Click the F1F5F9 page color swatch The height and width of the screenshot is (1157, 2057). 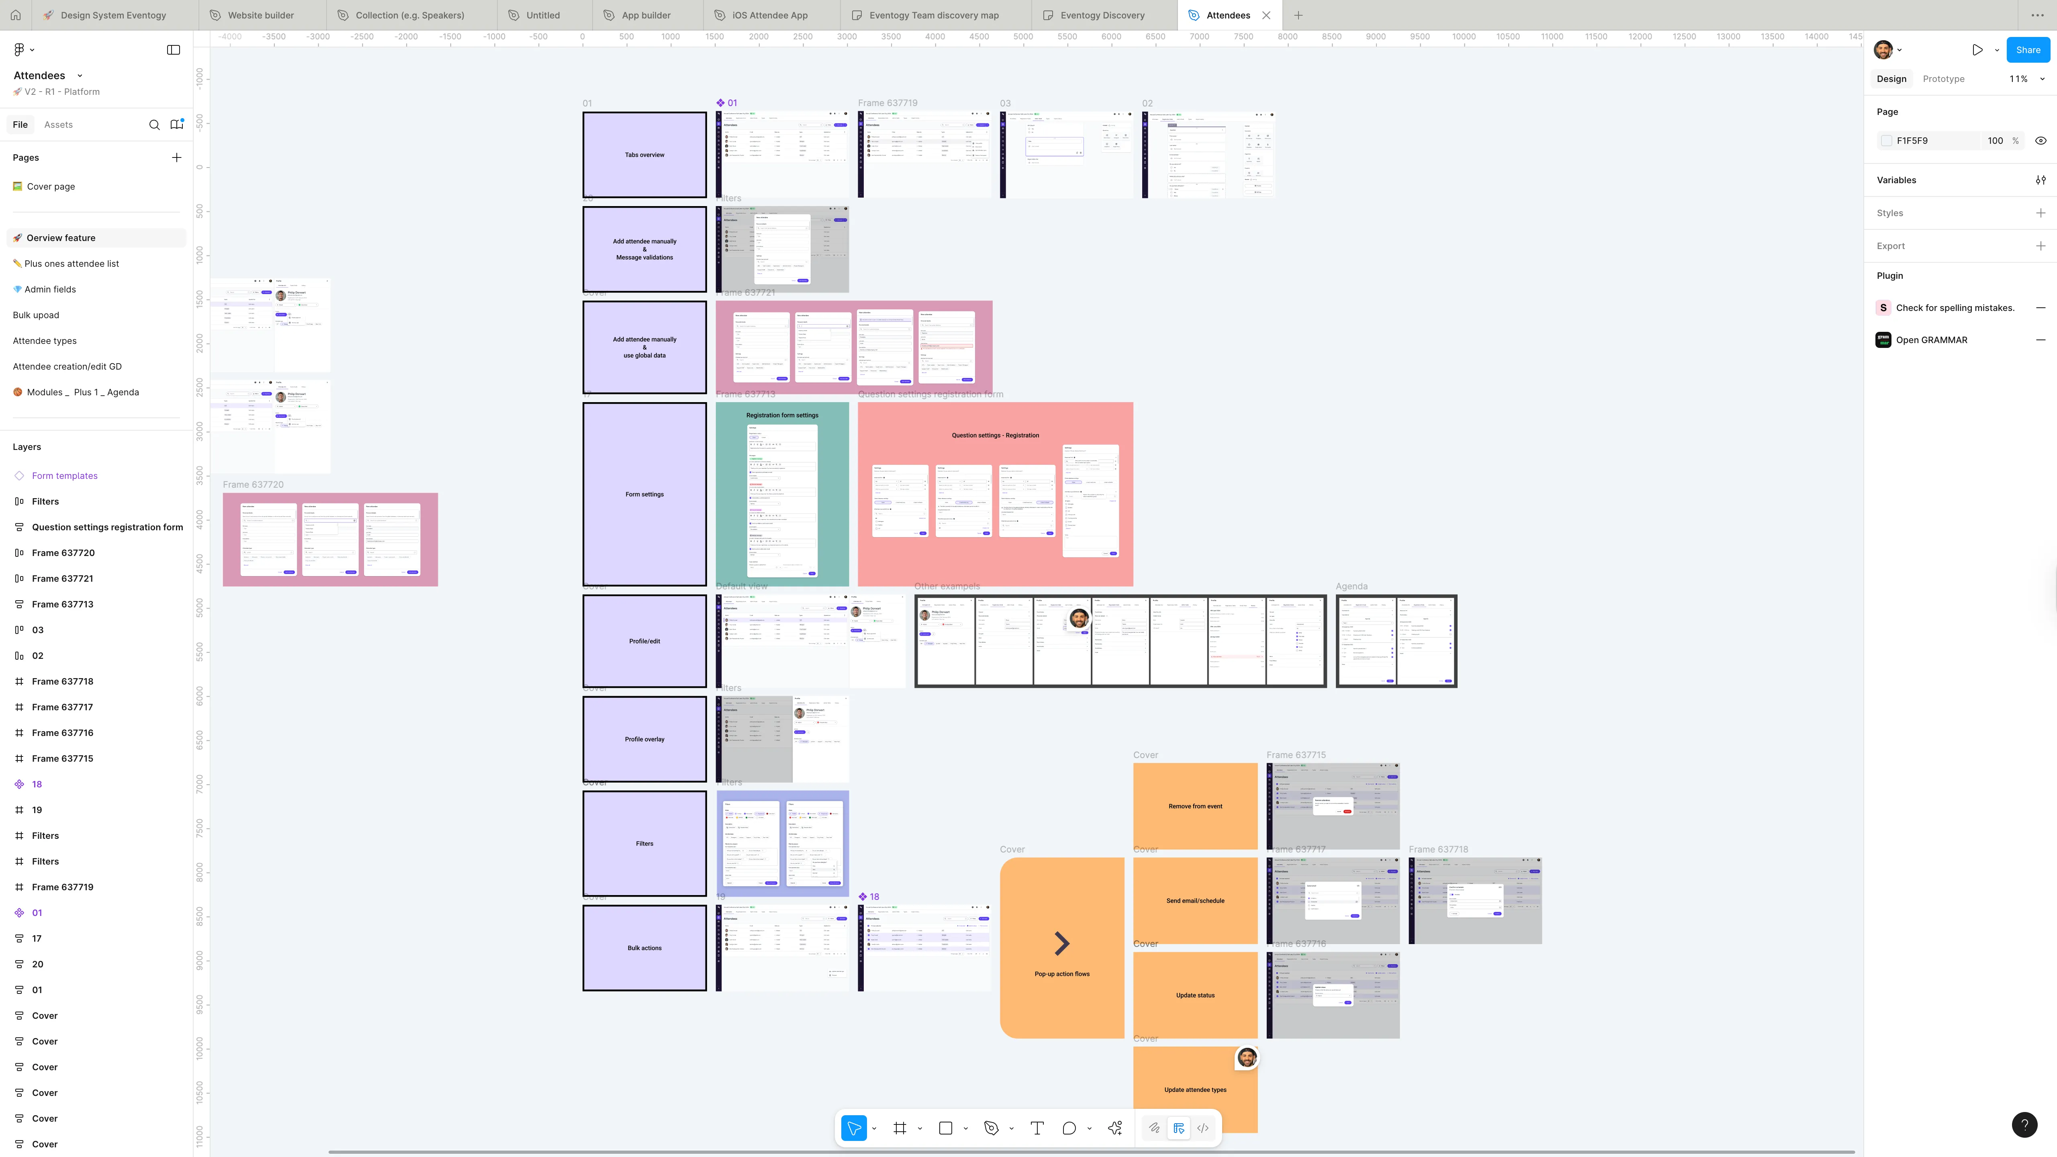1886,141
